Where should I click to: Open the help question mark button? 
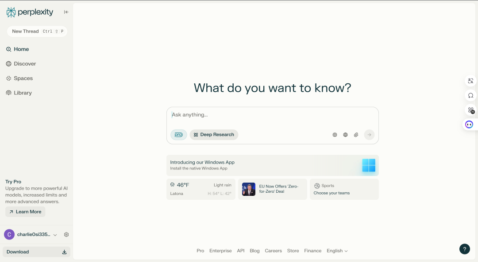point(465,249)
